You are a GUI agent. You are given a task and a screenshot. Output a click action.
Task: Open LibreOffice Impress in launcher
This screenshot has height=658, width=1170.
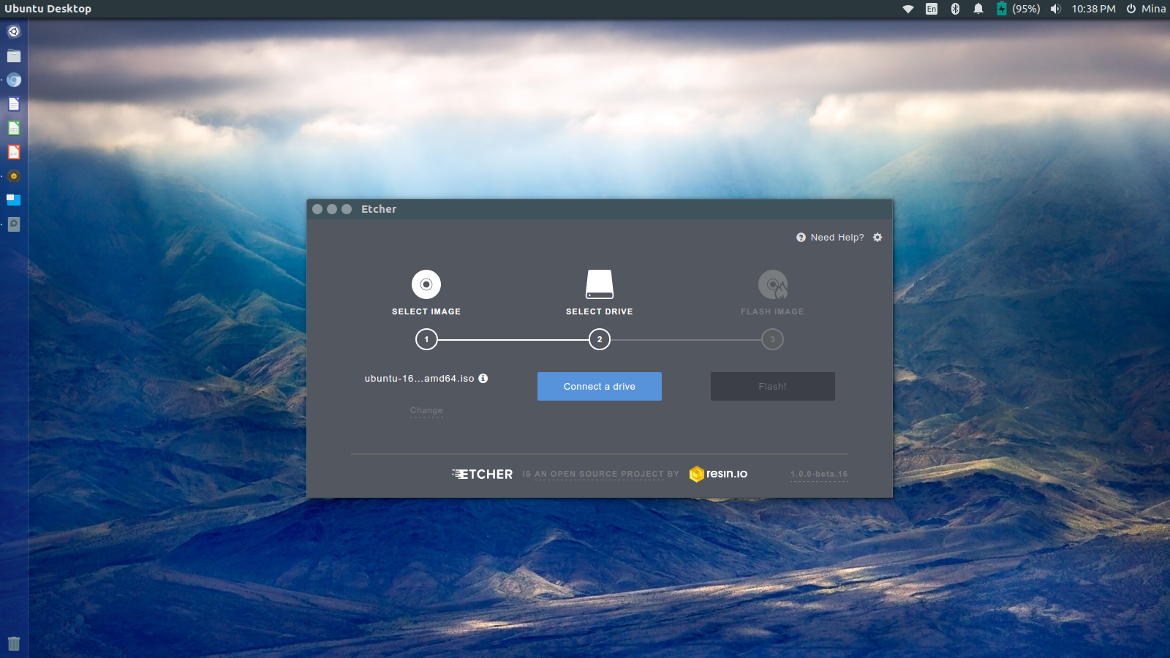click(14, 152)
